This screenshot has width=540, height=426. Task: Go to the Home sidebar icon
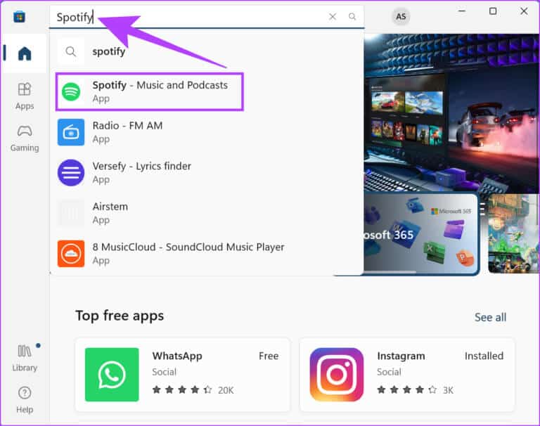click(x=25, y=53)
